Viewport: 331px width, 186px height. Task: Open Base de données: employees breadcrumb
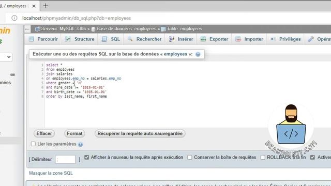(x=126, y=29)
